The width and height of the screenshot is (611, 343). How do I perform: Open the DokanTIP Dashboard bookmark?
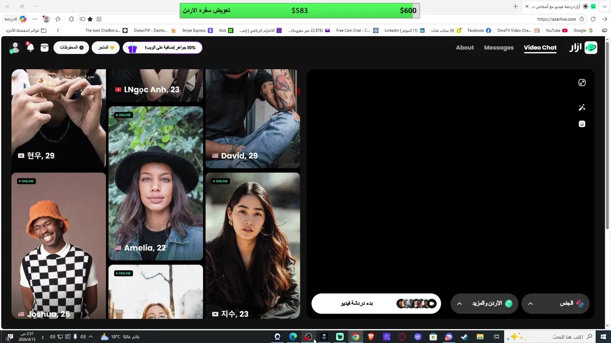click(155, 30)
